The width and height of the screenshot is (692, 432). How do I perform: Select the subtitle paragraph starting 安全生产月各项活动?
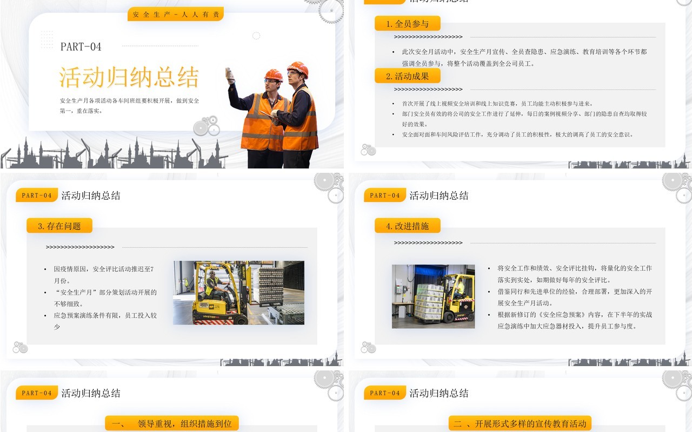[130, 106]
